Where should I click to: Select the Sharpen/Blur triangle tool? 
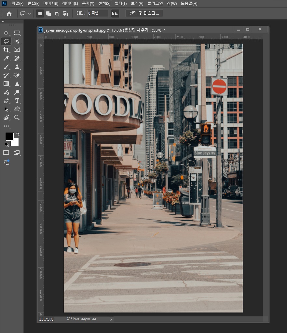pyautogui.click(x=17, y=84)
